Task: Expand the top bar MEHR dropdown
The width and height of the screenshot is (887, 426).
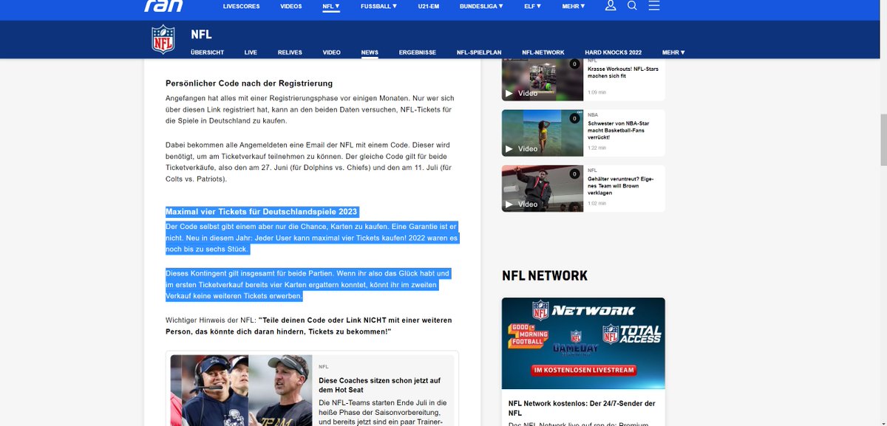Action: 573,6
